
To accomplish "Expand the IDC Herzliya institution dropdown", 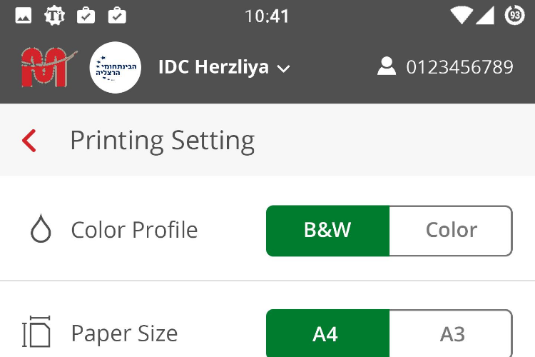I will pyautogui.click(x=224, y=67).
